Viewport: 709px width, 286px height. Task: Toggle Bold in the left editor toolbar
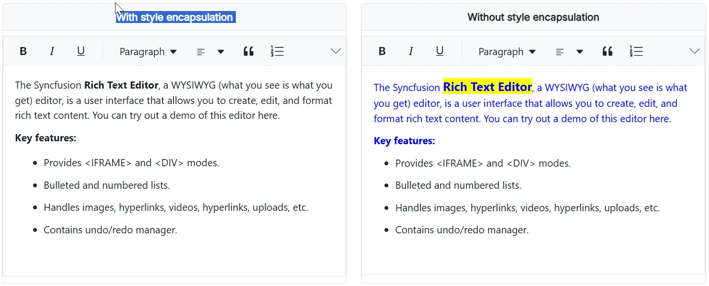tap(23, 51)
